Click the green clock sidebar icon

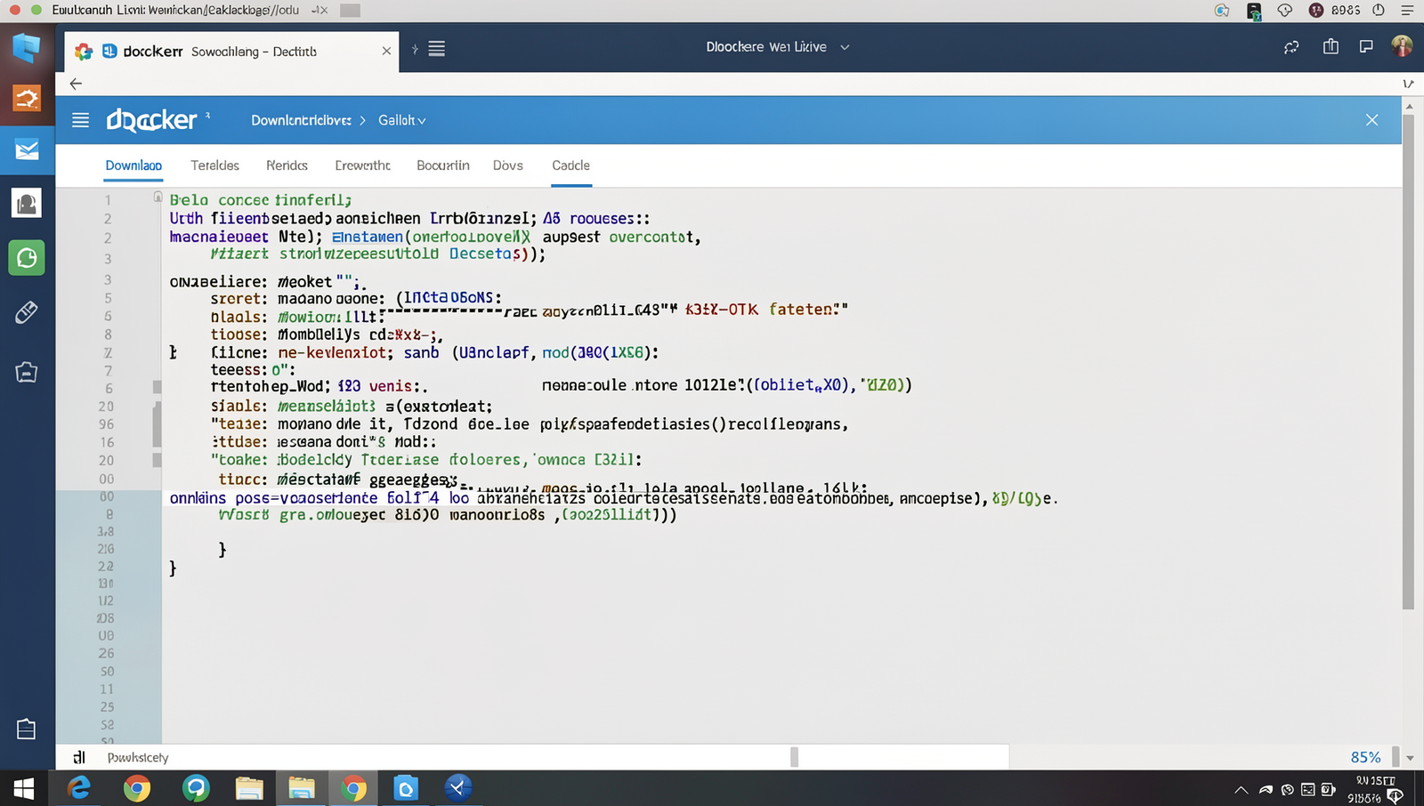point(27,258)
